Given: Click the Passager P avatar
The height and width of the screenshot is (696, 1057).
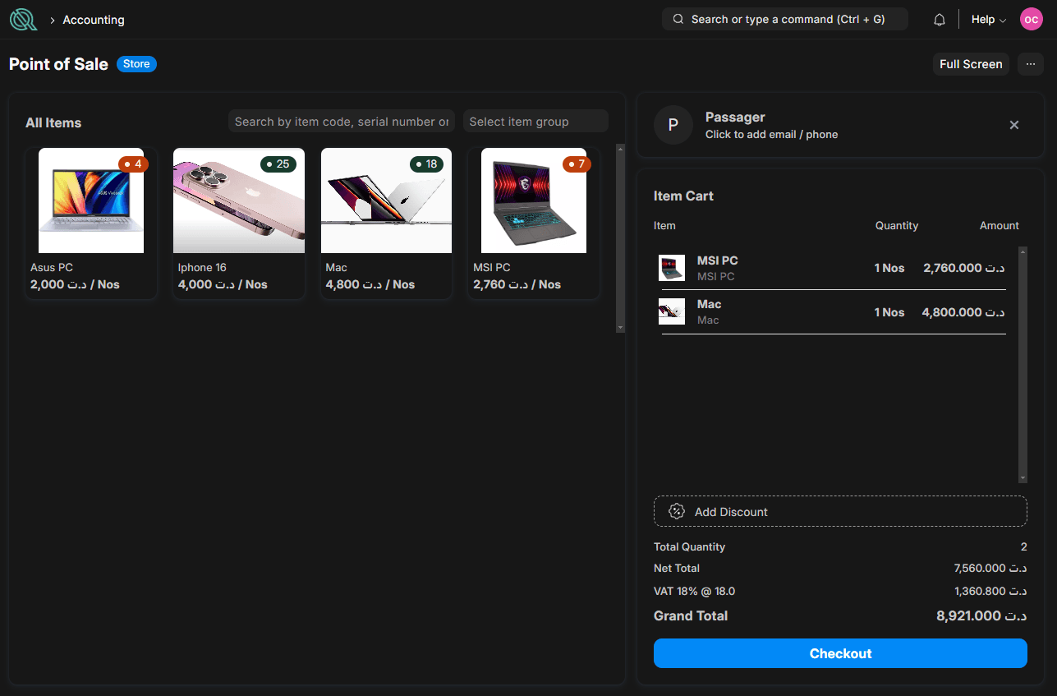Looking at the screenshot, I should click(x=673, y=125).
